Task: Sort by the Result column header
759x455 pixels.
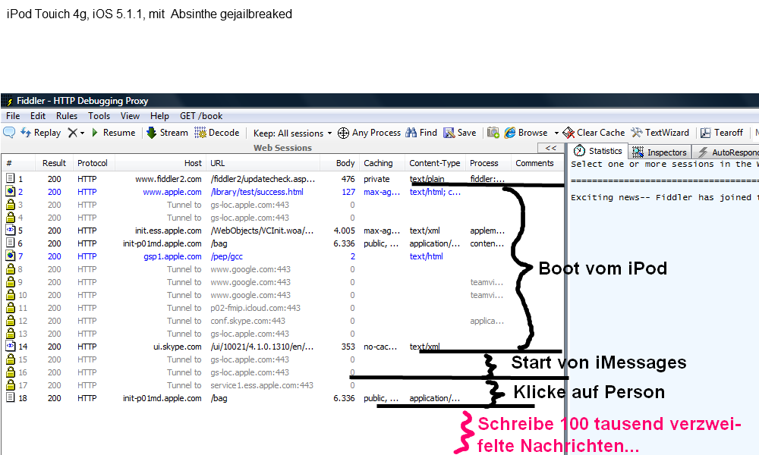Action: [x=54, y=164]
